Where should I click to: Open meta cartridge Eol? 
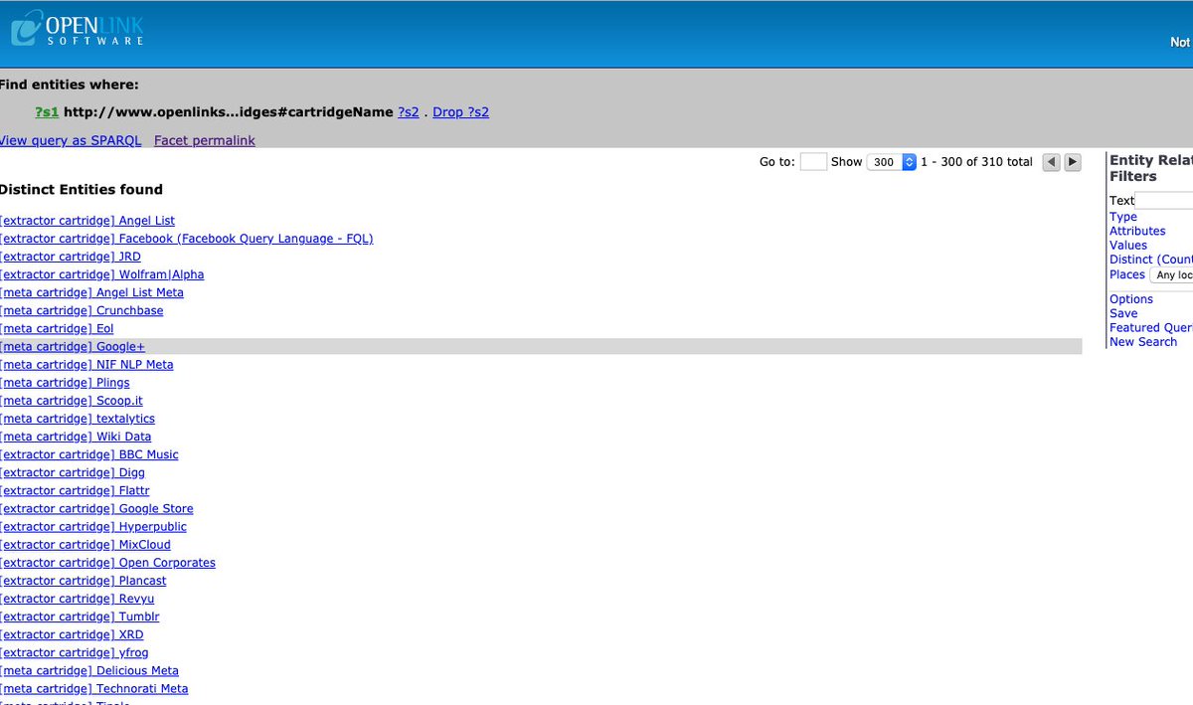(x=57, y=328)
